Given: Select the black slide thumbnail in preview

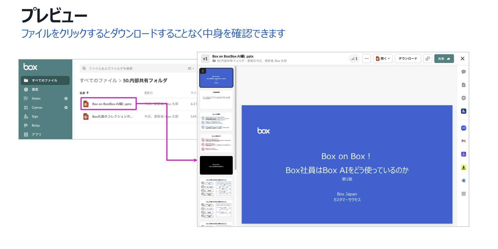Looking at the screenshot, I should (216, 165).
